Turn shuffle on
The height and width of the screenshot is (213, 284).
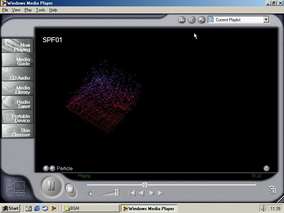coord(201,20)
